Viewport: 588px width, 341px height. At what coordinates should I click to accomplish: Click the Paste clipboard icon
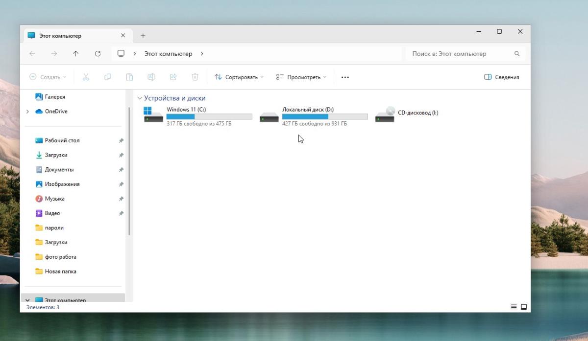[129, 77]
